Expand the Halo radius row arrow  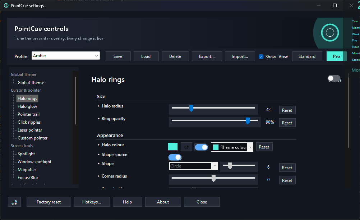click(x=99, y=106)
